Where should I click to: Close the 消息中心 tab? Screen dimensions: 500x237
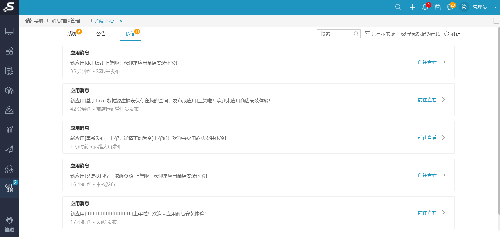(x=121, y=21)
